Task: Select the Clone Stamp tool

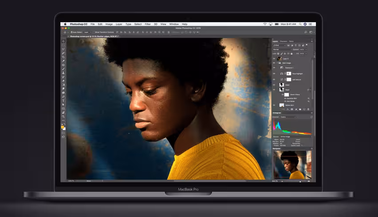Action: click(63, 73)
